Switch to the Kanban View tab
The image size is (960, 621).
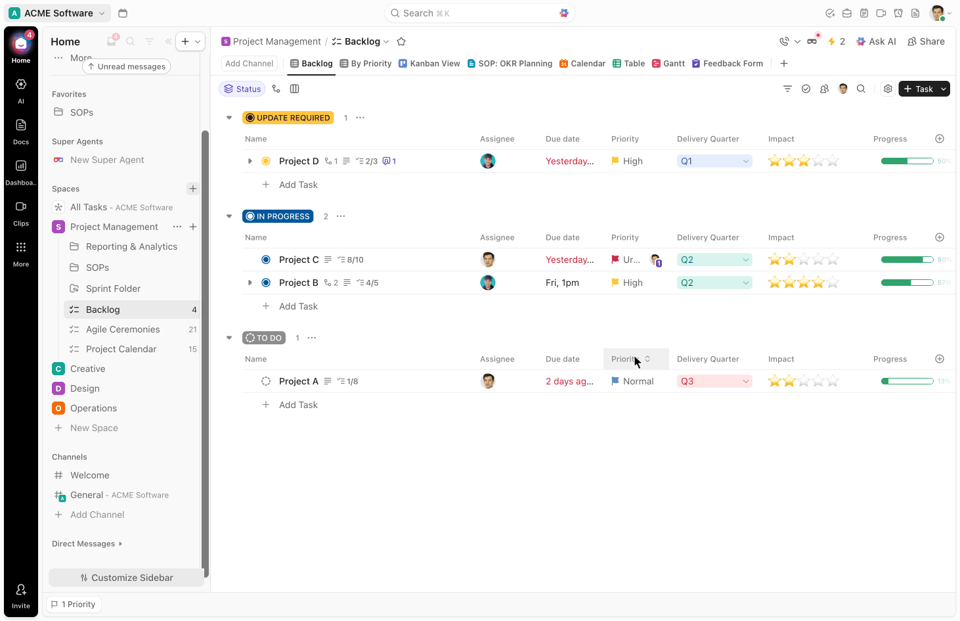(x=429, y=63)
